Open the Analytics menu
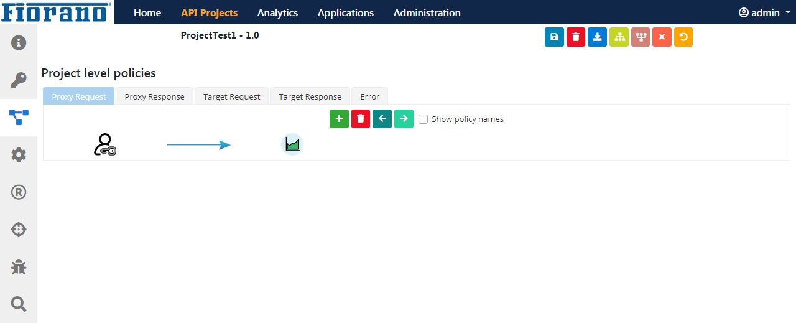796x323 pixels. click(x=277, y=12)
